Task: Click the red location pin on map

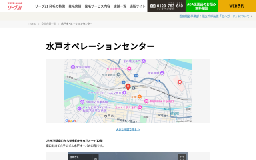Action: pyautogui.click(x=128, y=86)
